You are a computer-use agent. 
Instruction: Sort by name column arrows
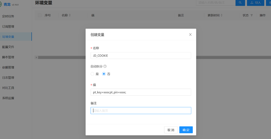[70, 15]
